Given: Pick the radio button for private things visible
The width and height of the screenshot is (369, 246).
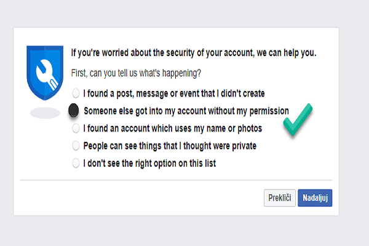Looking at the screenshot, I should point(76,146).
